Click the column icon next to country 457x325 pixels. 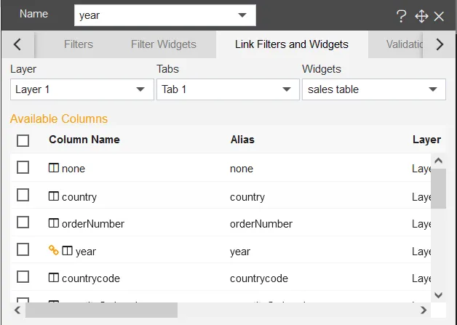[54, 196]
